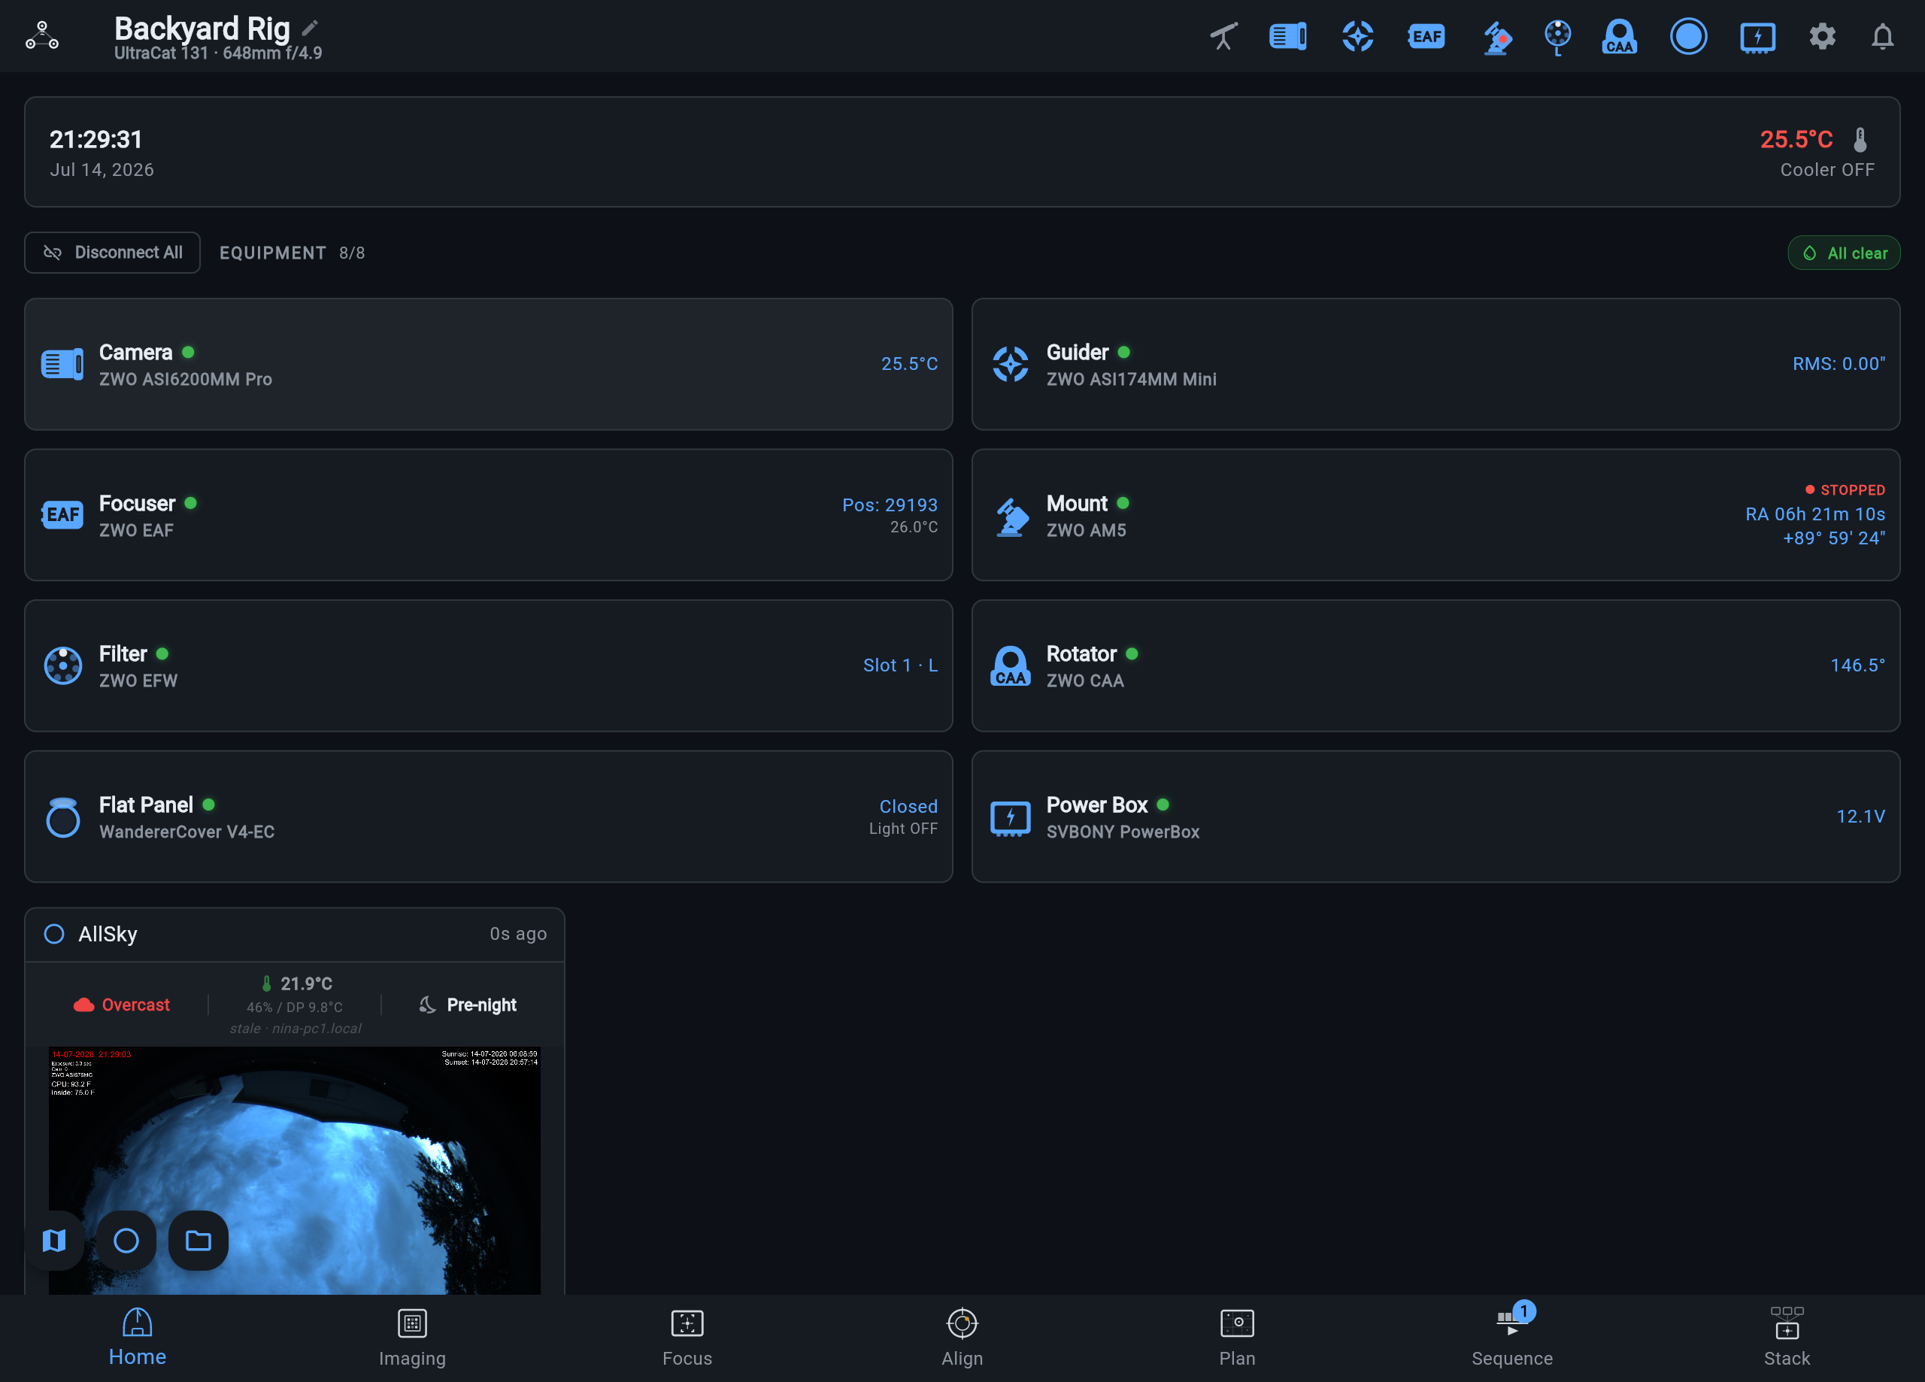Open the EAF focuser shortcut in header
1925x1382 pixels.
coord(1426,37)
